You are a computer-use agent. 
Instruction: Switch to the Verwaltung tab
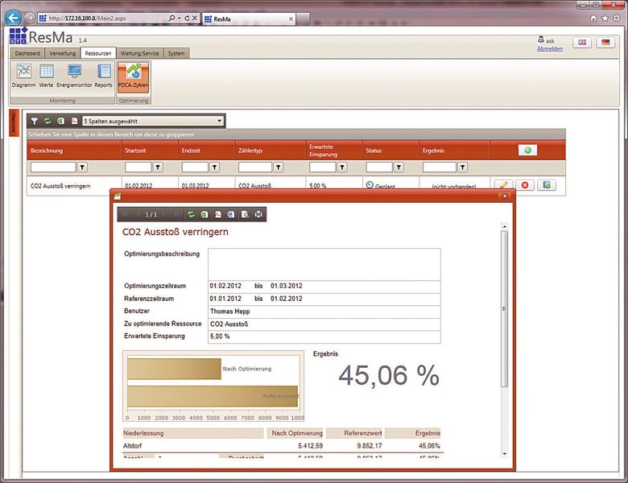pyautogui.click(x=63, y=53)
